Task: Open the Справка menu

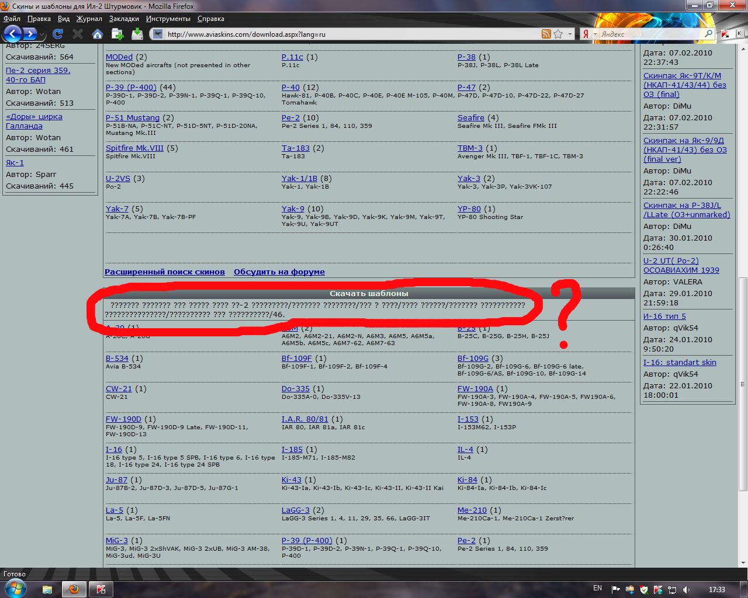Action: (x=211, y=19)
